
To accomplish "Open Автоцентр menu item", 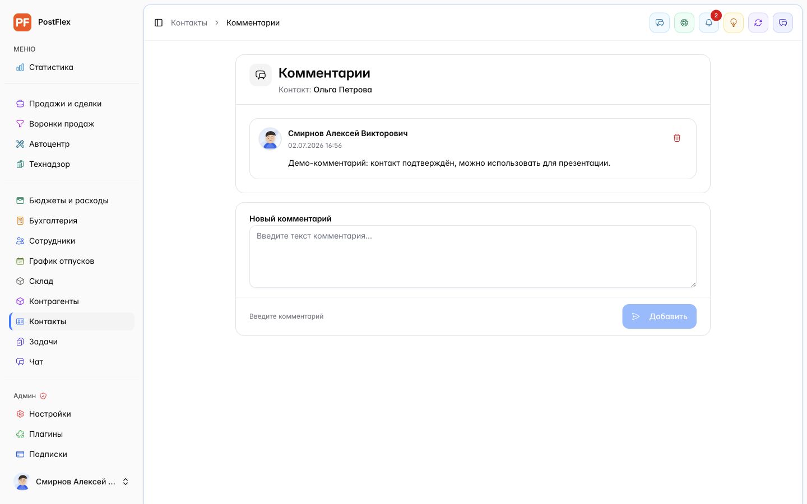I will pyautogui.click(x=72, y=144).
